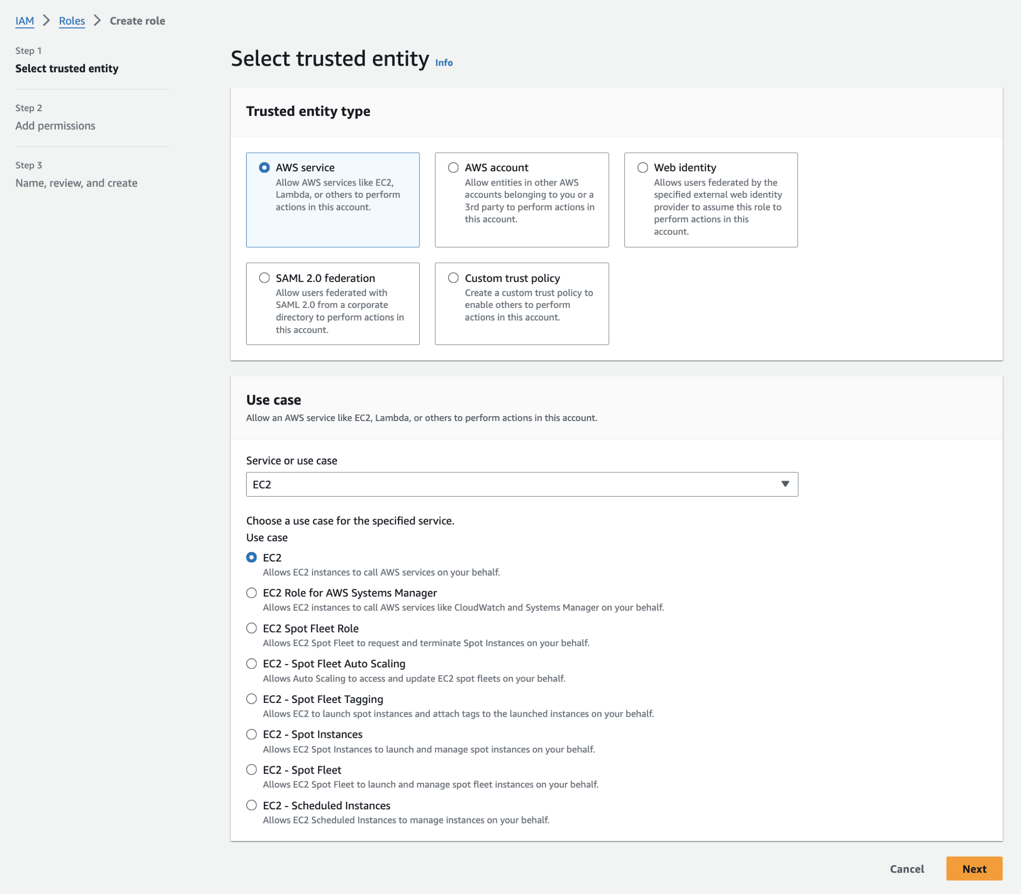This screenshot has height=894, width=1021.
Task: Click the chevron after Roles breadcrumb
Action: 98,21
